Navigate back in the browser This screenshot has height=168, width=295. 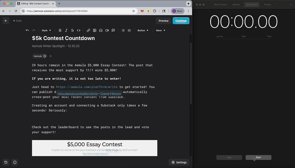4,11
